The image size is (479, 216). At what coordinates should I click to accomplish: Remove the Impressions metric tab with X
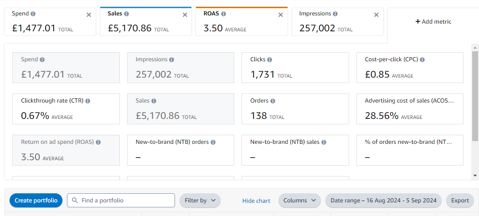(x=376, y=15)
